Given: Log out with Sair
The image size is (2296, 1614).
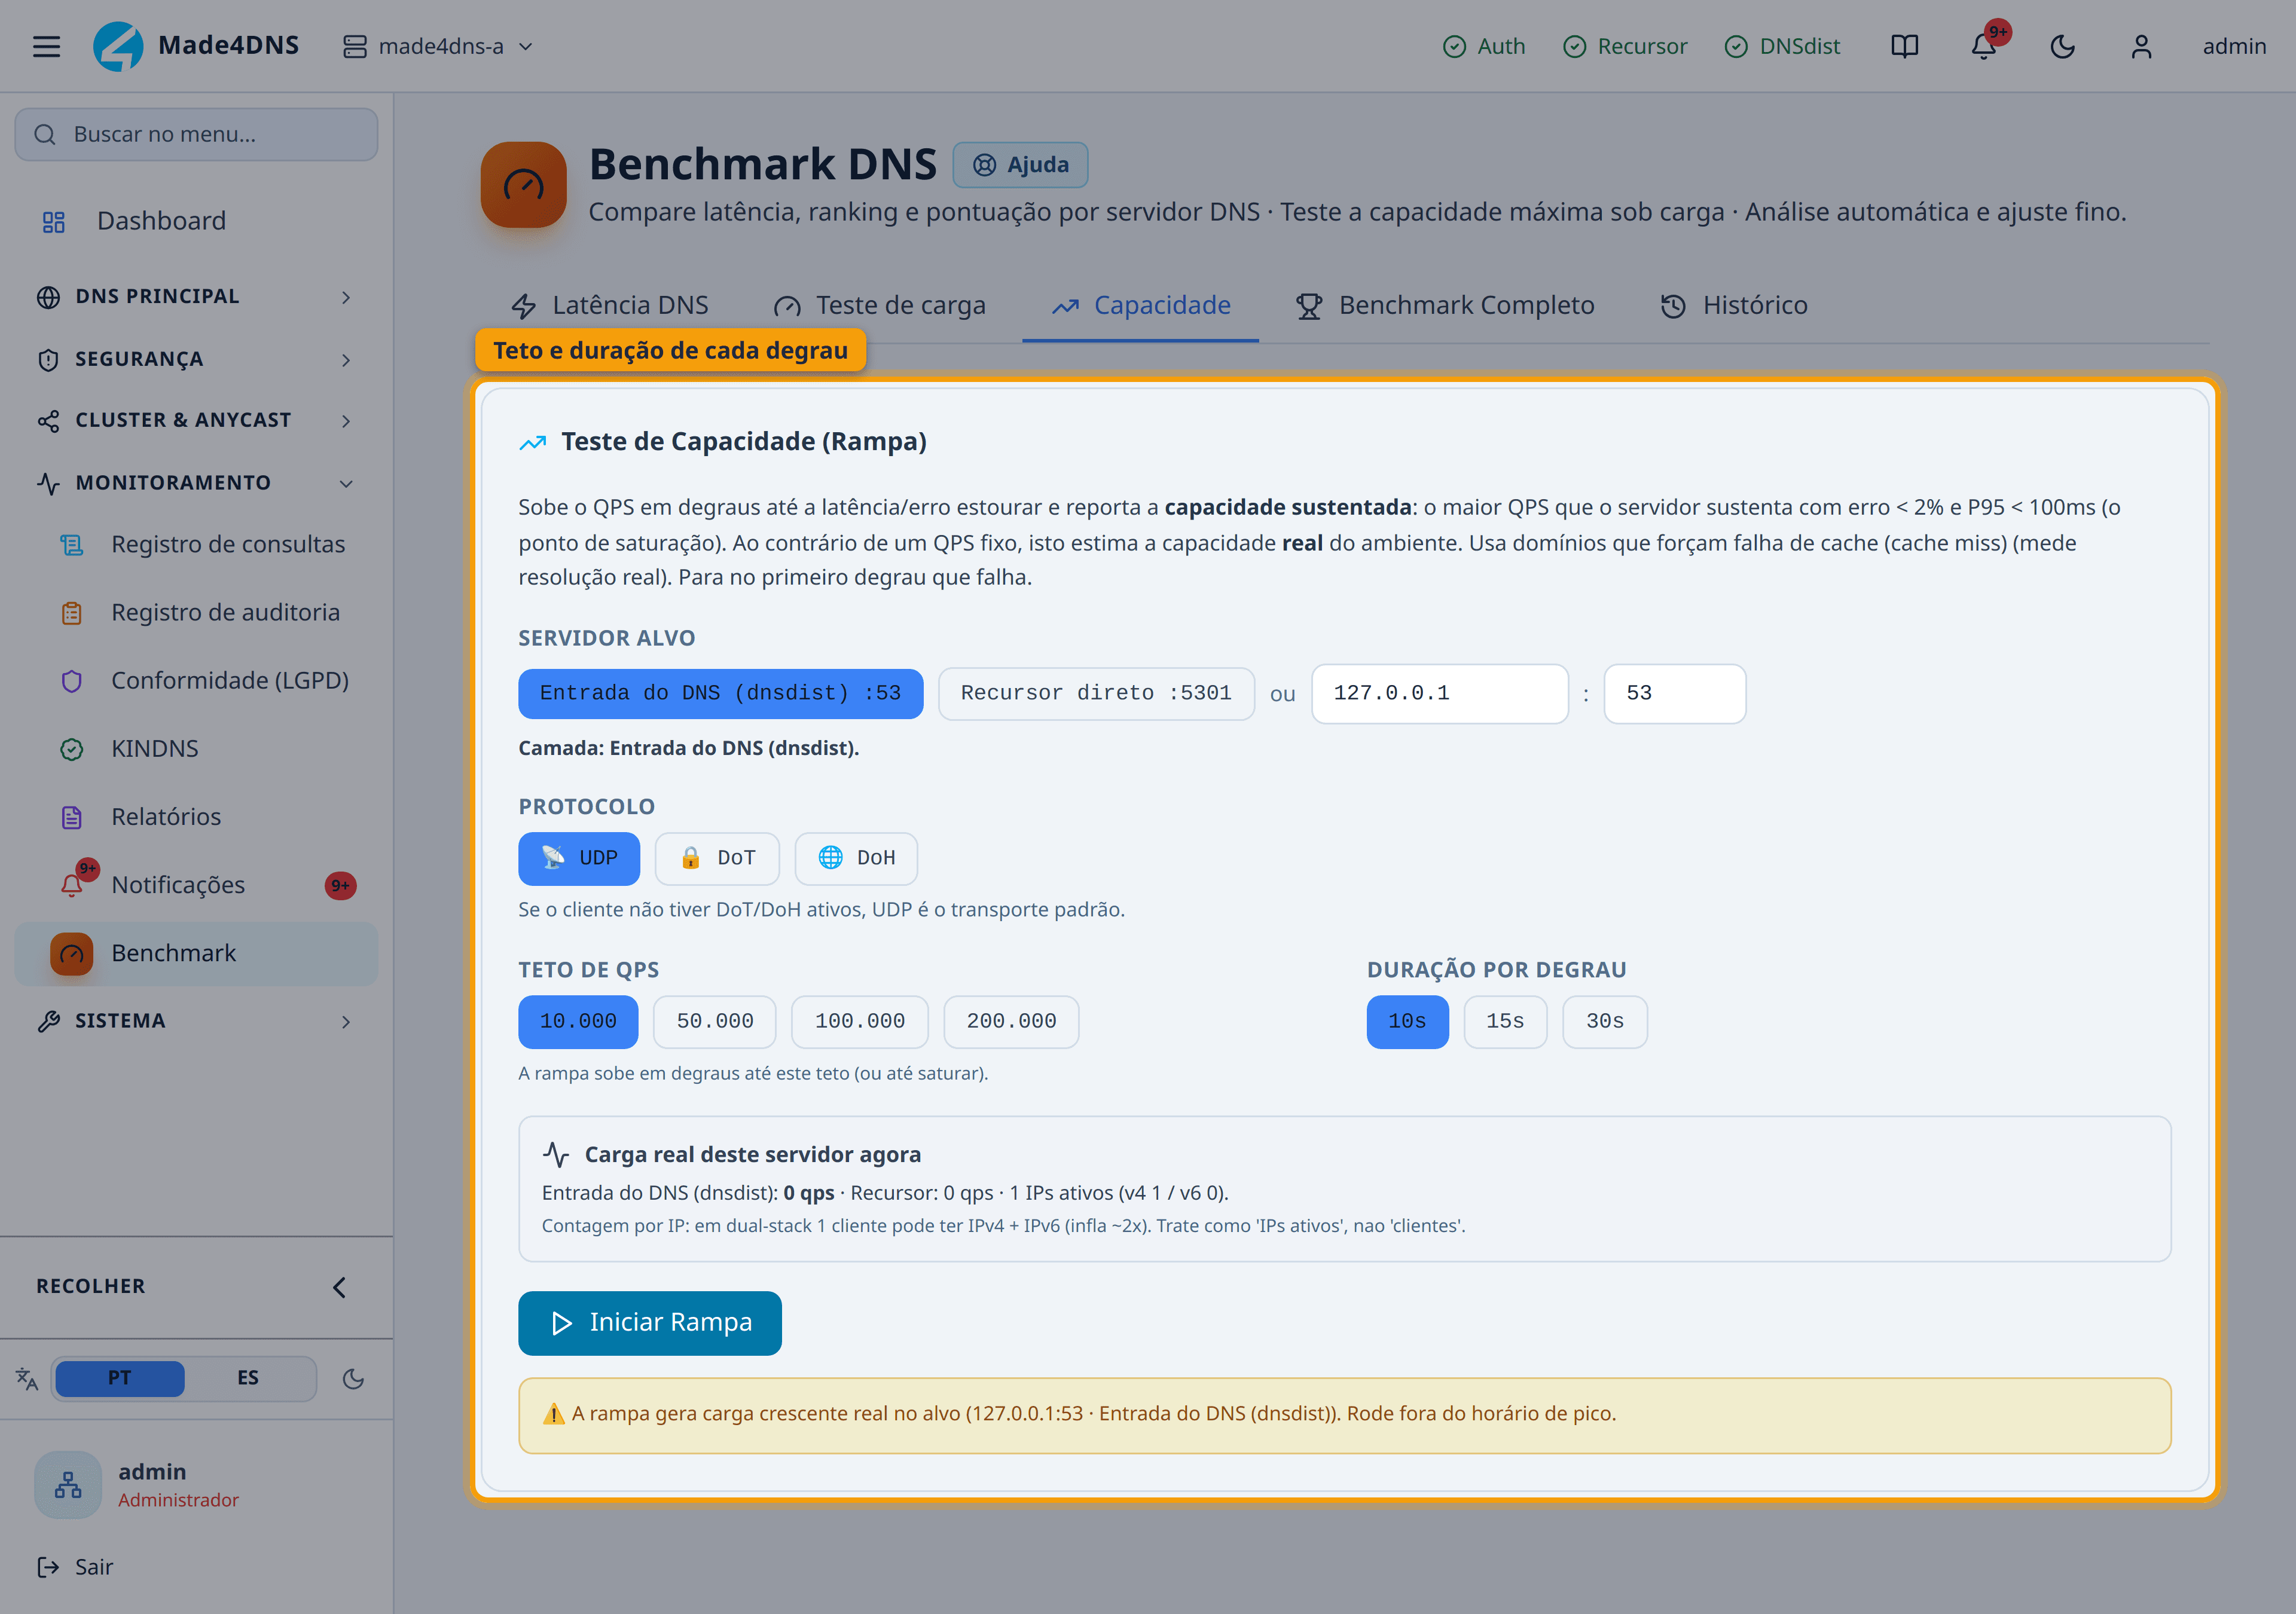Looking at the screenshot, I should point(75,1567).
